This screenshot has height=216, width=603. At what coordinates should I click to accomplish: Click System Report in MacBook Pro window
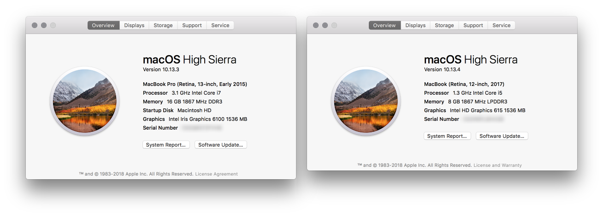166,145
